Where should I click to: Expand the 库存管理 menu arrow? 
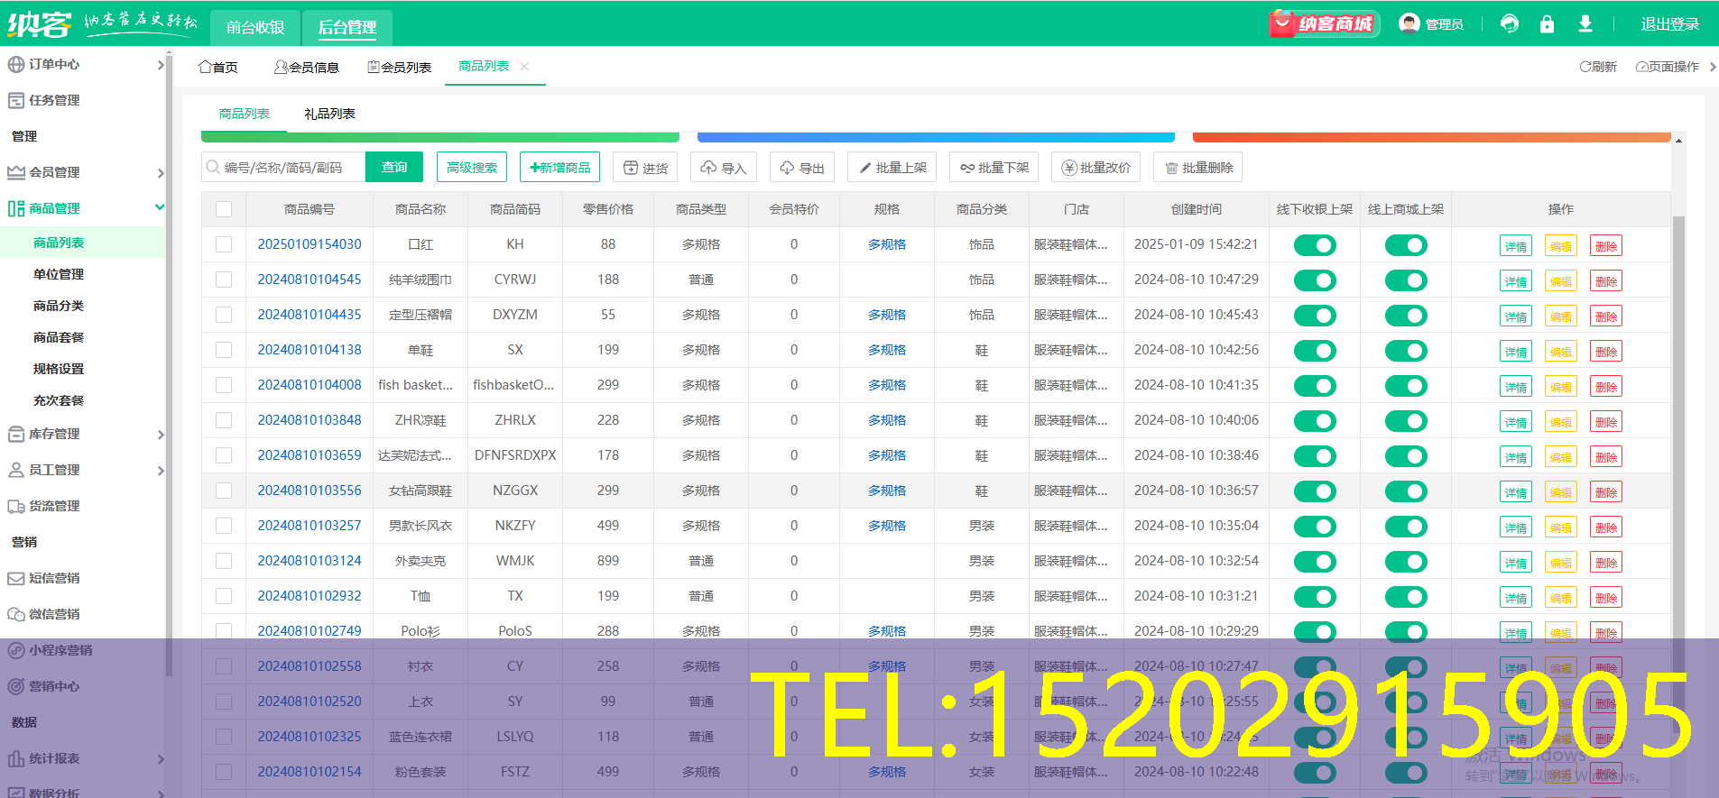click(x=161, y=435)
